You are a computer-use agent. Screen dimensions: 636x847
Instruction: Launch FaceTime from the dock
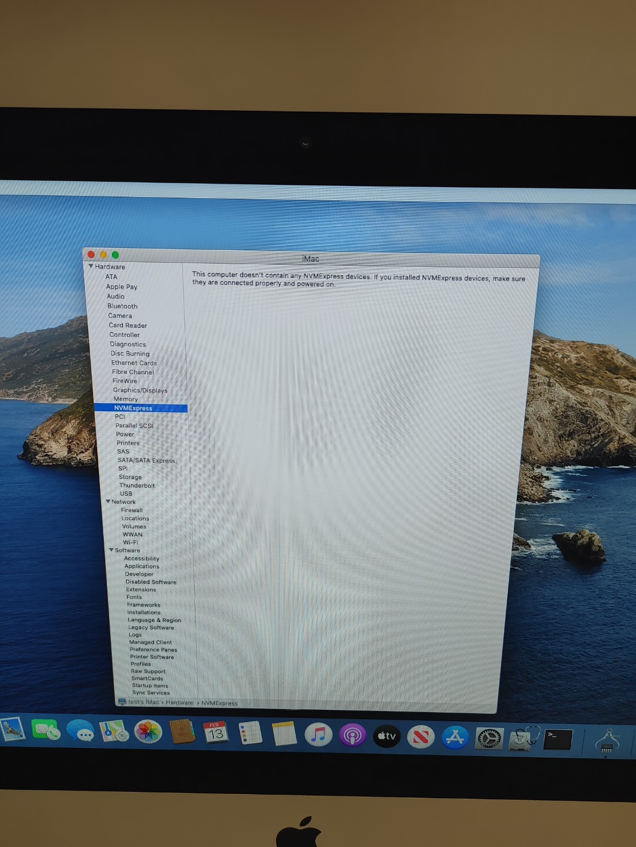46,730
